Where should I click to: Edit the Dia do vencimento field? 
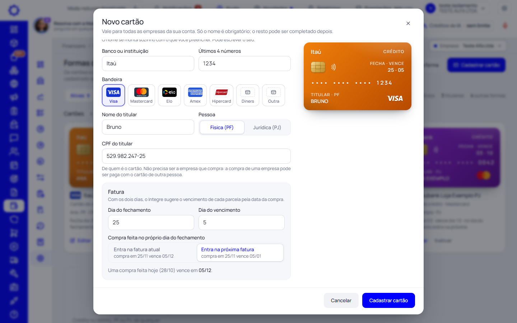coord(242,223)
